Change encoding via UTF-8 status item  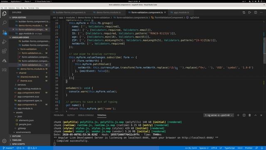click(x=214, y=148)
